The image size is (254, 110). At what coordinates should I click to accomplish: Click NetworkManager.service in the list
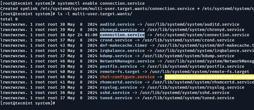(x=127, y=61)
